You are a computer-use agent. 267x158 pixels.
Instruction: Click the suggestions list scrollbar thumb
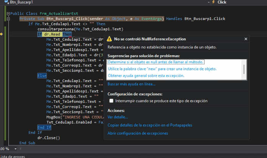tap(244, 69)
